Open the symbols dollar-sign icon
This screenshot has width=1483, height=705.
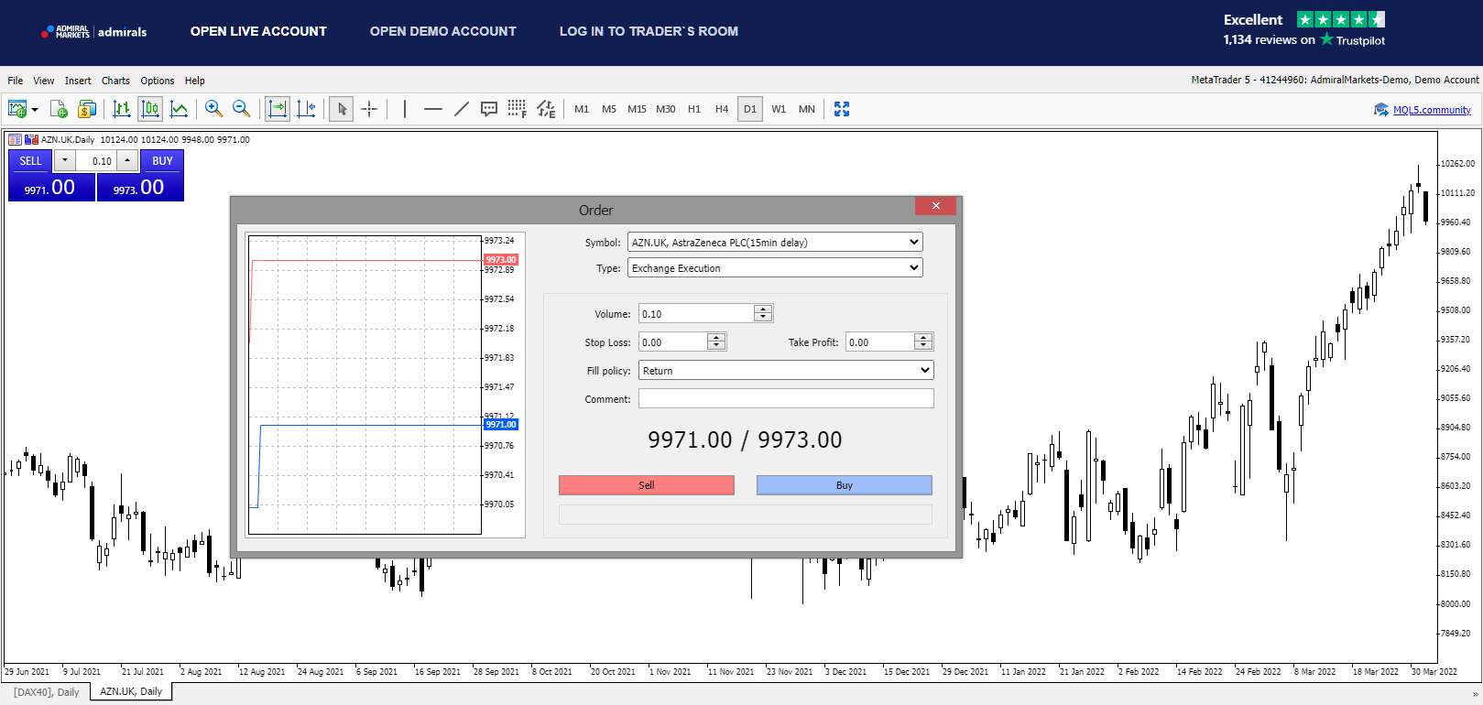click(87, 109)
